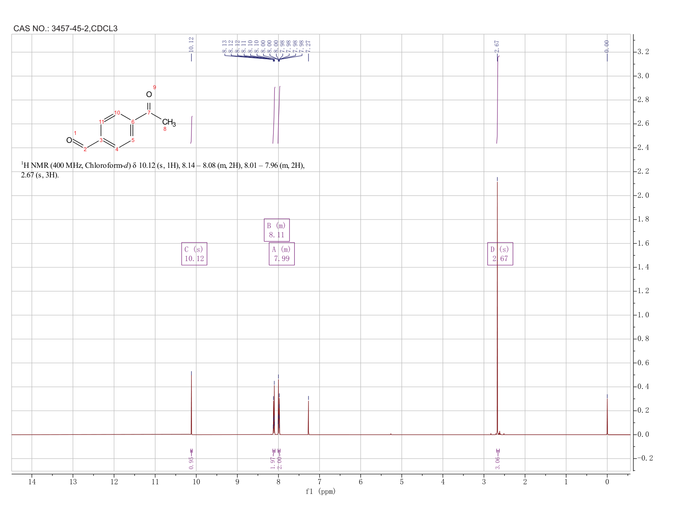Viewport: 687px width, 531px height.
Task: Click the integral value 3.06
Action: coord(498,462)
